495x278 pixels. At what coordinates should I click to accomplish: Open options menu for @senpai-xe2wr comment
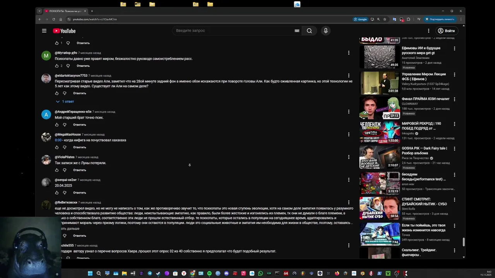coord(349,180)
